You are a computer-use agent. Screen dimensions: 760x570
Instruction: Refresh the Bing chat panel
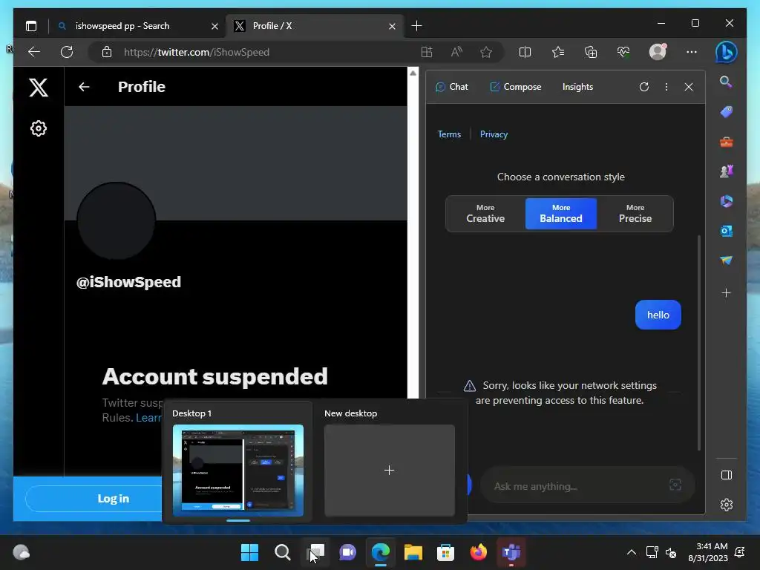[643, 87]
